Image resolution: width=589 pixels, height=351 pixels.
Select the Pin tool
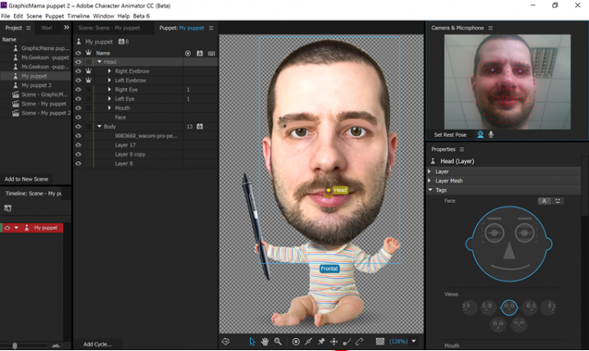tap(321, 341)
